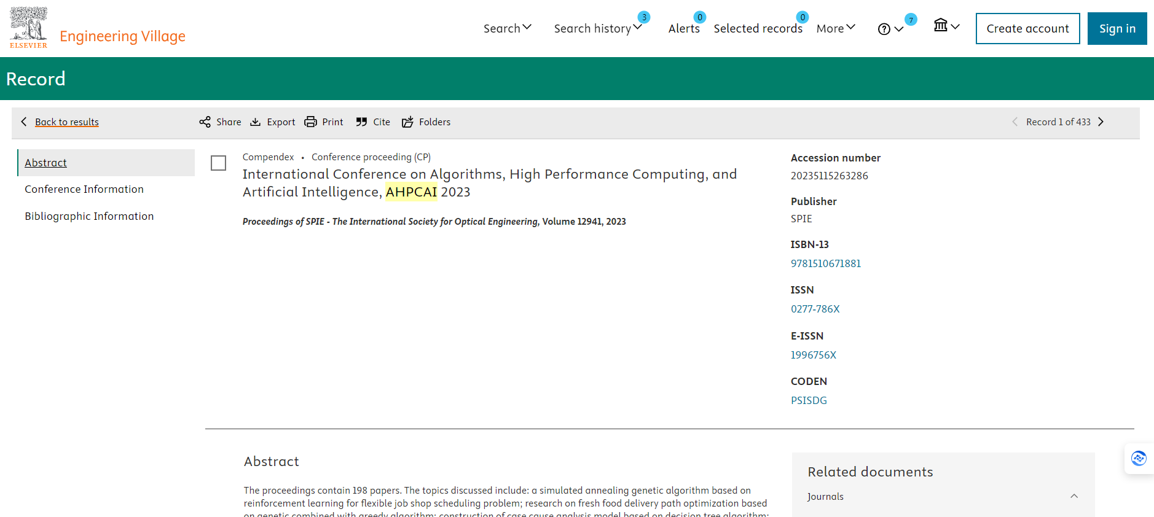Open the floating translate widget icon
This screenshot has width=1154, height=517.
click(x=1139, y=458)
